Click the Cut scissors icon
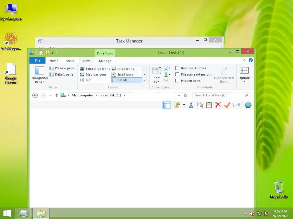The image size is (293, 219). click(191, 105)
